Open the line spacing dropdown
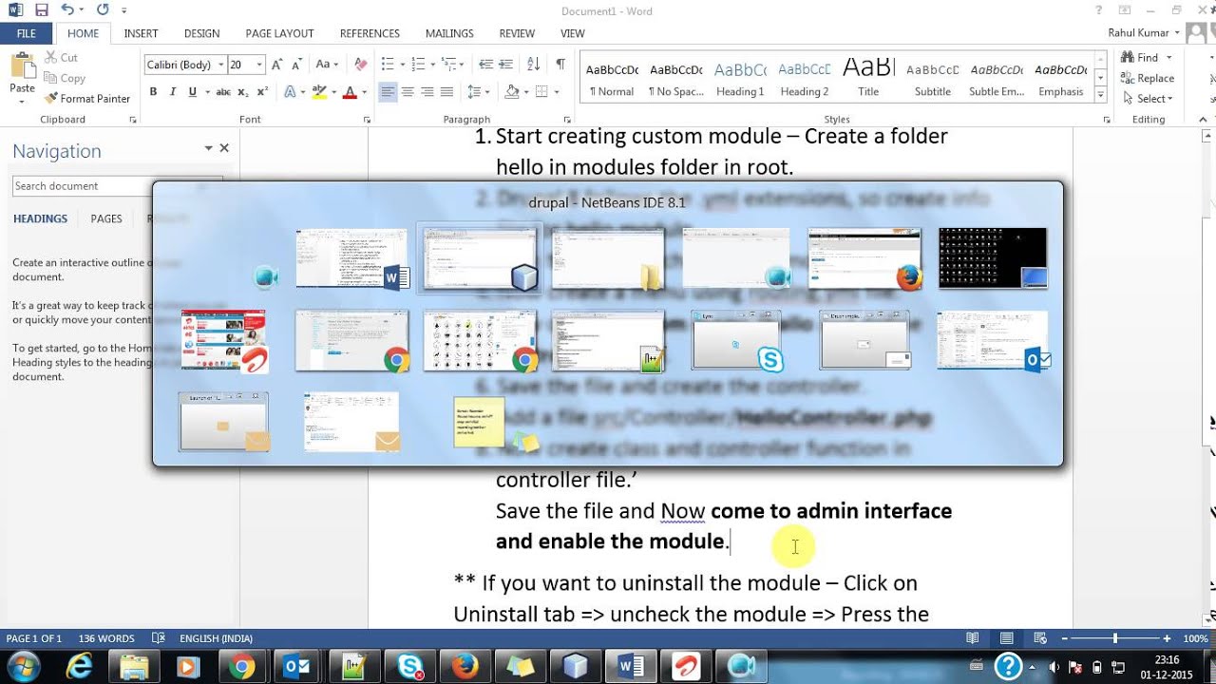Viewport: 1216px width, 684px height. pyautogui.click(x=479, y=92)
